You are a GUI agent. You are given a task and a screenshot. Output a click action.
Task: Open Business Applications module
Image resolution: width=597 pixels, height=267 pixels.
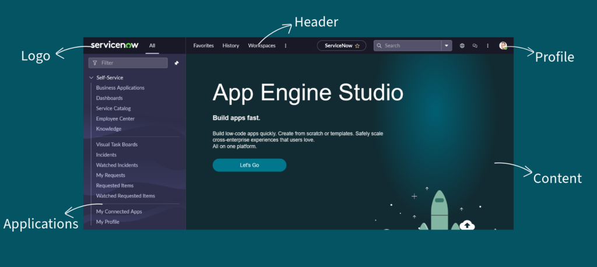pyautogui.click(x=120, y=88)
